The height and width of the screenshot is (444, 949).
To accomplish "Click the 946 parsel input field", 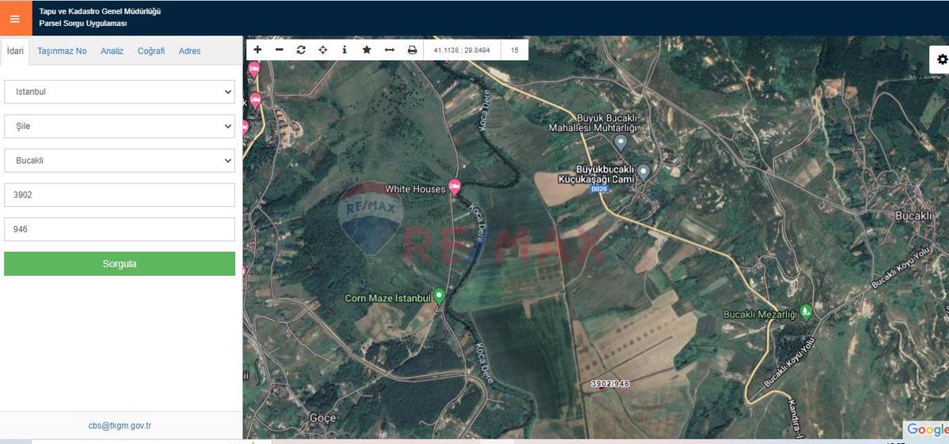I will [x=119, y=229].
